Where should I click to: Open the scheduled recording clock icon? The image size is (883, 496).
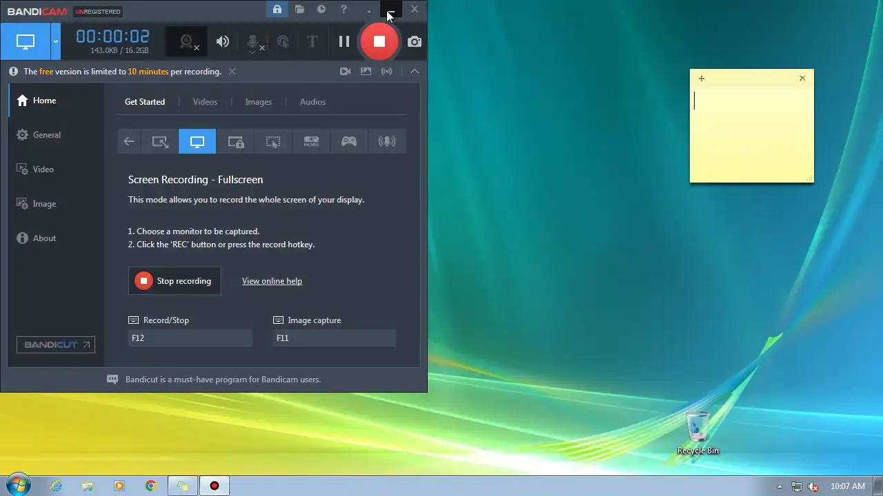(321, 10)
